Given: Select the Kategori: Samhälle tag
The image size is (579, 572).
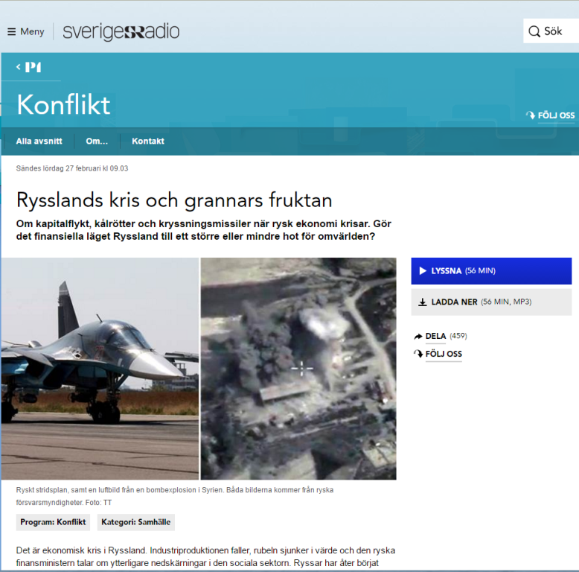Looking at the screenshot, I should tap(136, 522).
